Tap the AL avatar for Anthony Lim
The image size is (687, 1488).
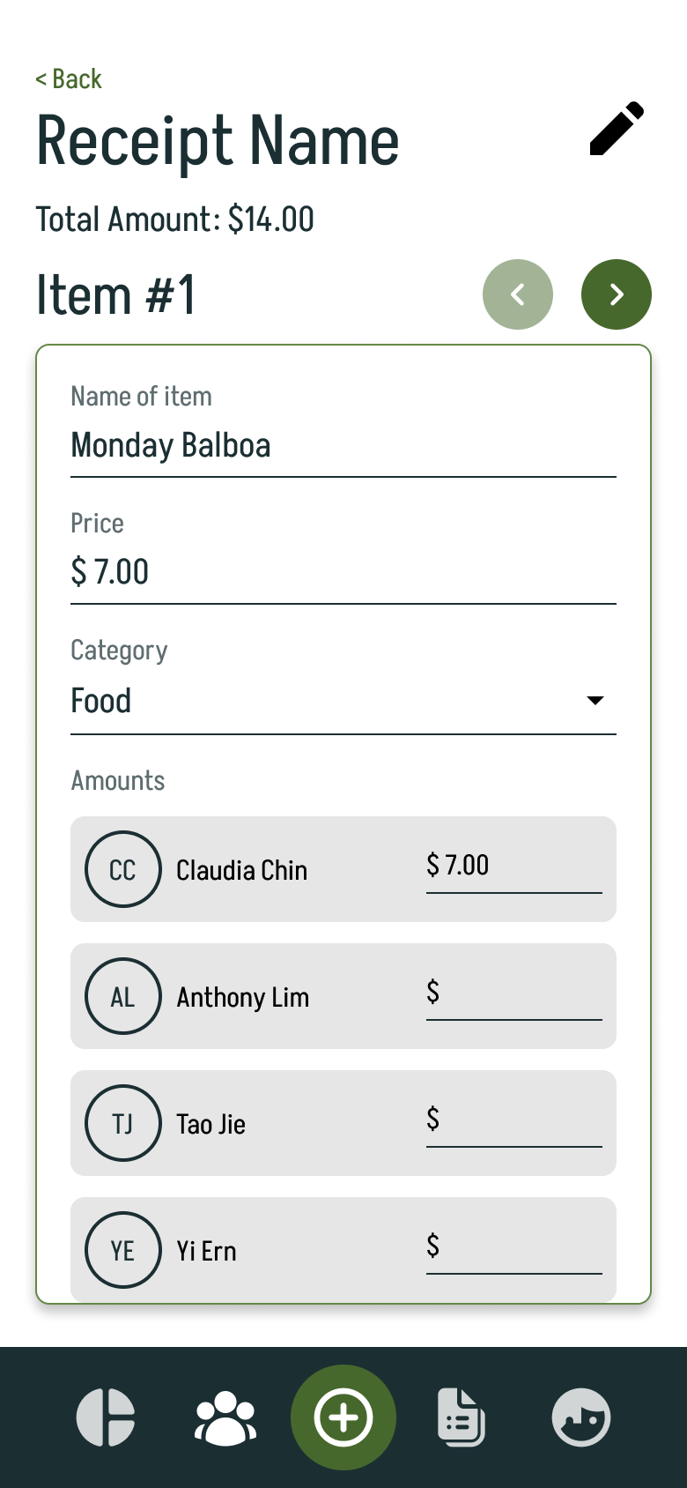pyautogui.click(x=123, y=996)
